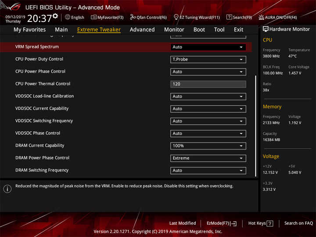Open CPU Power Duty Control dropdown

click(208, 59)
